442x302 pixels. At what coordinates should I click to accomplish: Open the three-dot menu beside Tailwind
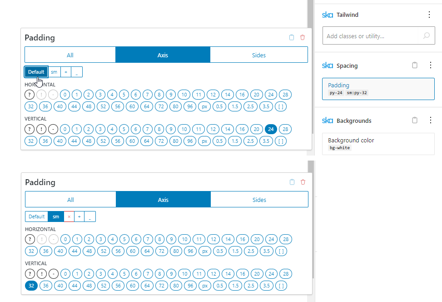429,15
